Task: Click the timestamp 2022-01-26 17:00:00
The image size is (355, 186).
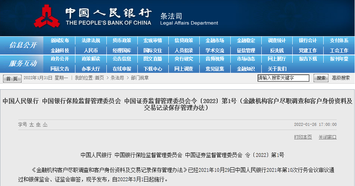Action: (315, 125)
